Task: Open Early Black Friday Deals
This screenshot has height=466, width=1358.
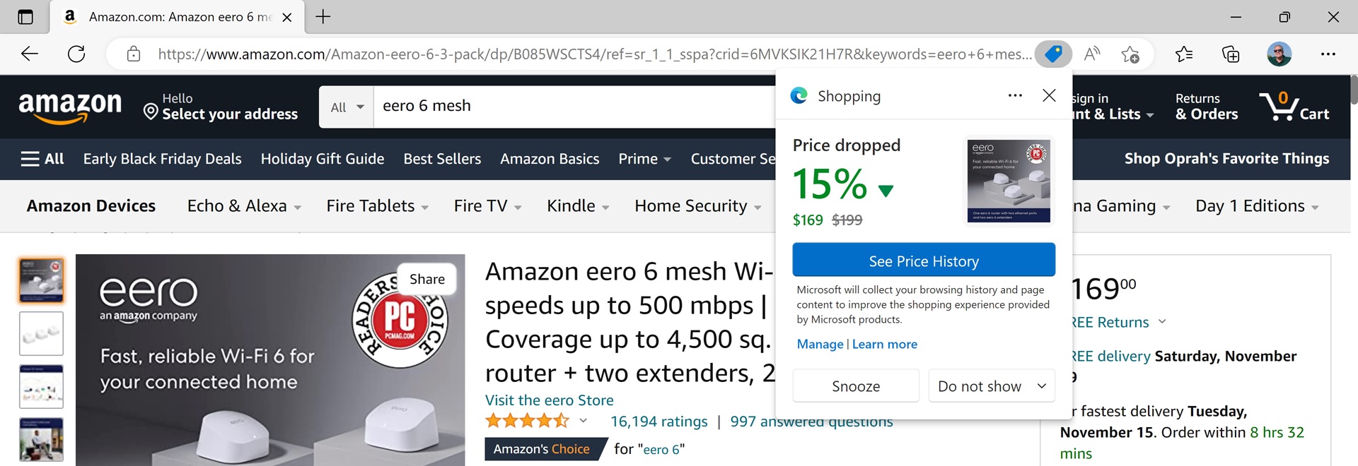Action: tap(162, 159)
